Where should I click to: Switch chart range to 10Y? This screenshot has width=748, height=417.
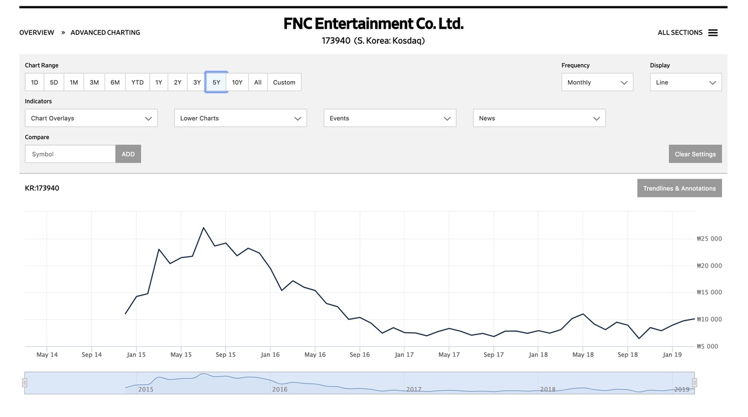(237, 82)
